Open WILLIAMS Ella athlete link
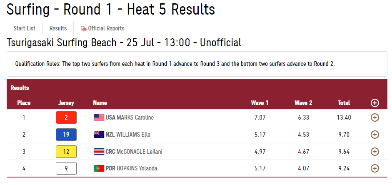 (x=134, y=135)
